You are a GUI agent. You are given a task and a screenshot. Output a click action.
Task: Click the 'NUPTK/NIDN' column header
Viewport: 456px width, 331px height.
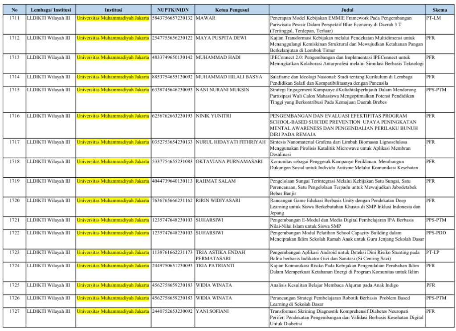click(173, 10)
